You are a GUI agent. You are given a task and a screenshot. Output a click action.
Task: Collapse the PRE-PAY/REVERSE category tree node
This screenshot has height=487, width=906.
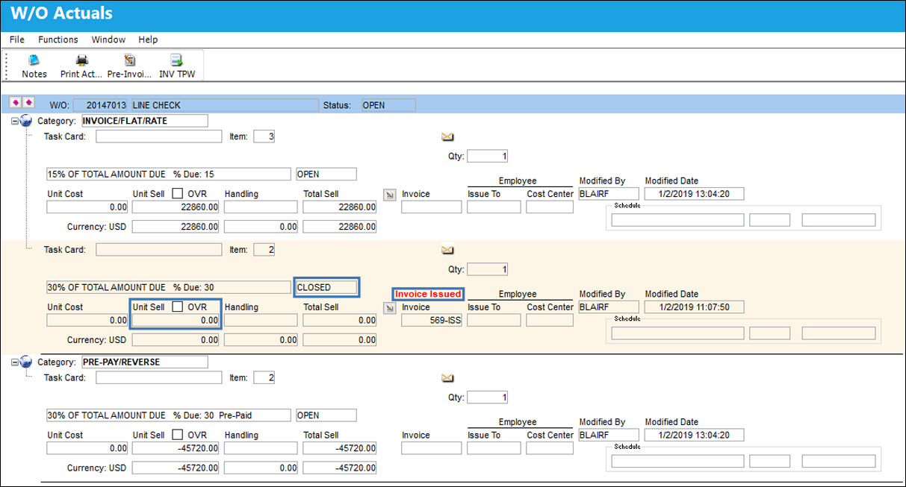coord(15,362)
